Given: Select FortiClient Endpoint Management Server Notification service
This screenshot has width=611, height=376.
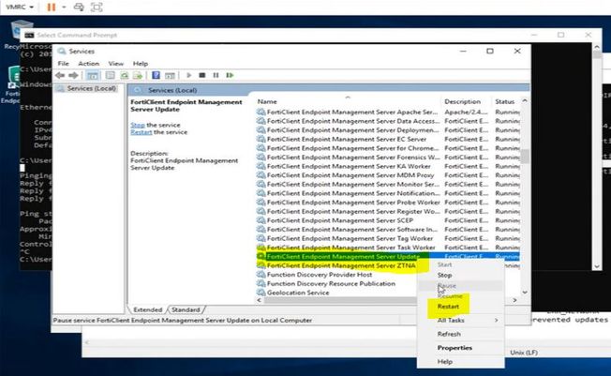Looking at the screenshot, I should tap(388, 193).
